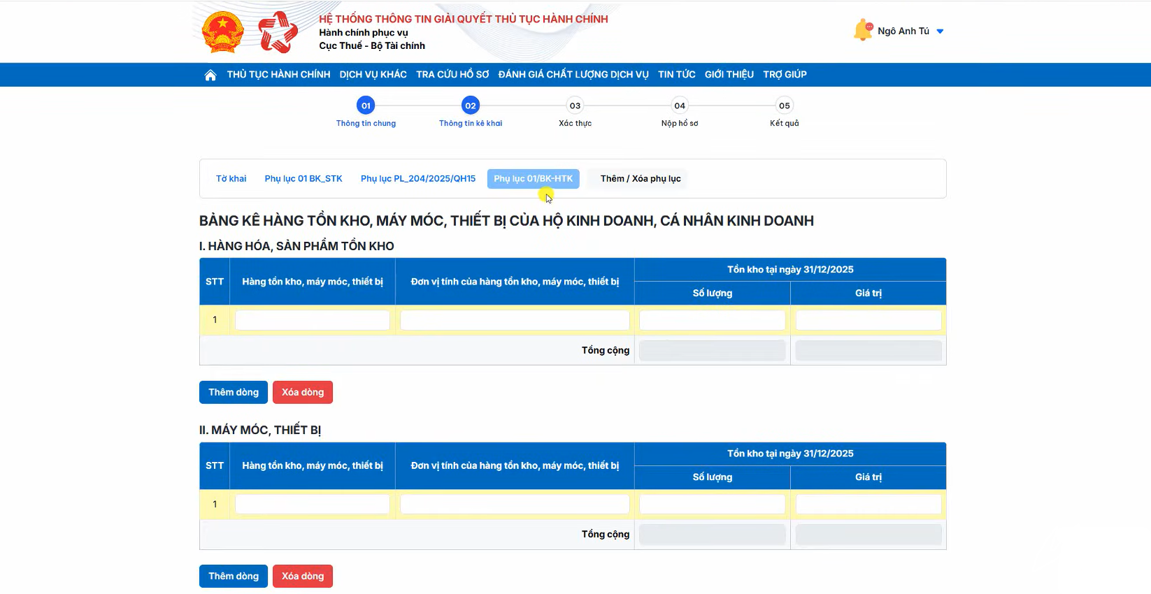Viewport: 1151px width, 594px height.
Task: Switch to Phụ lục PL_204/2025/QH15 tab
Action: tap(418, 179)
